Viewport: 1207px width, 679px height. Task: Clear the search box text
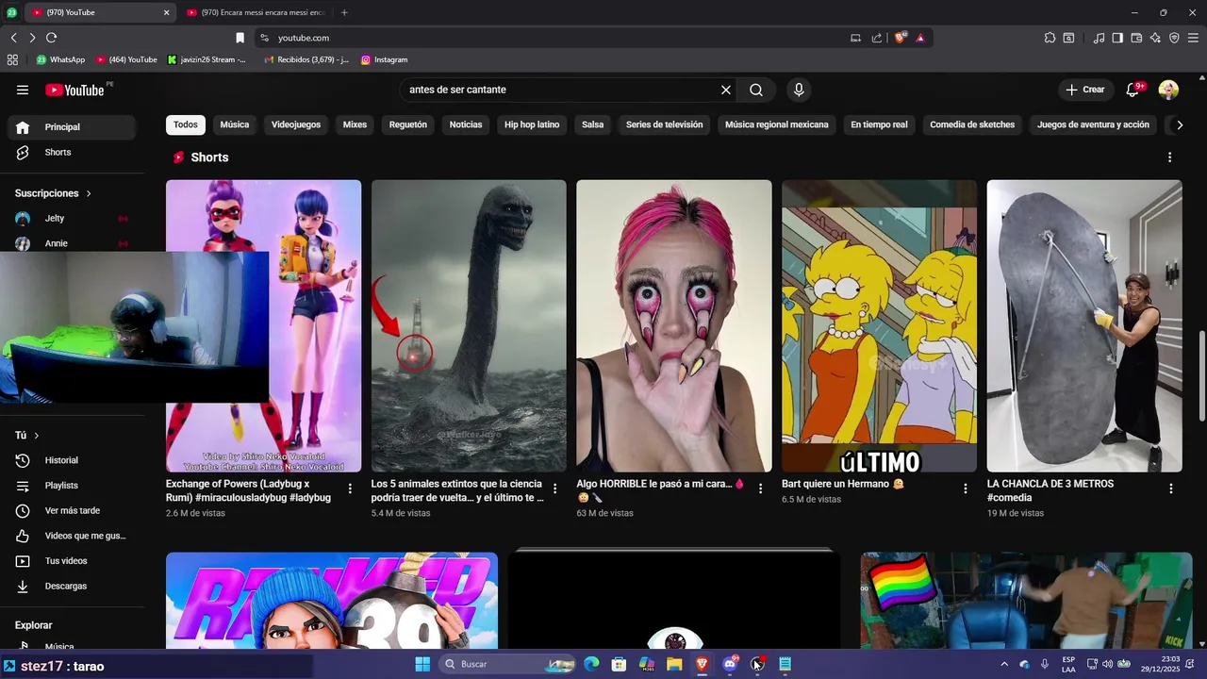(x=726, y=90)
